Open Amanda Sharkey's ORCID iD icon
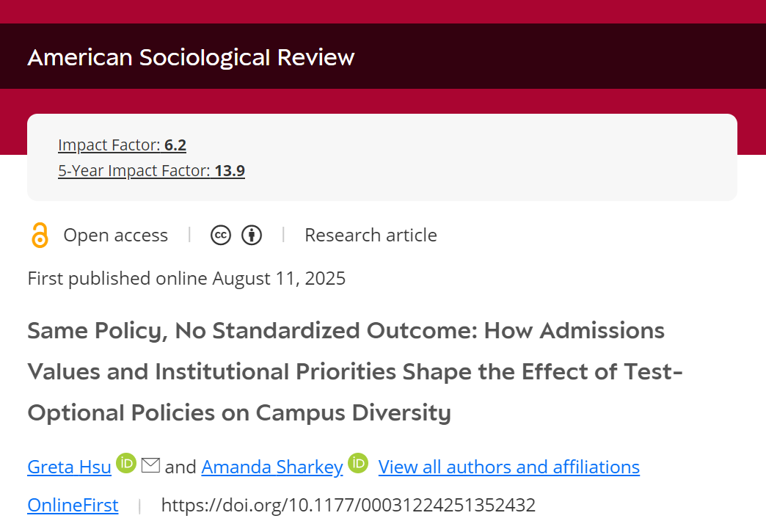 click(x=358, y=462)
